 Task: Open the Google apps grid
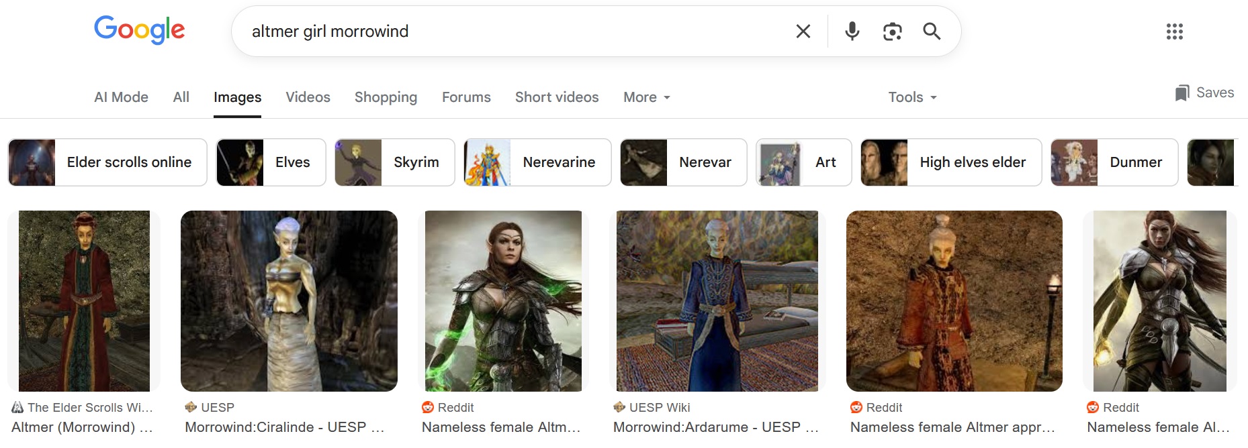click(1174, 31)
